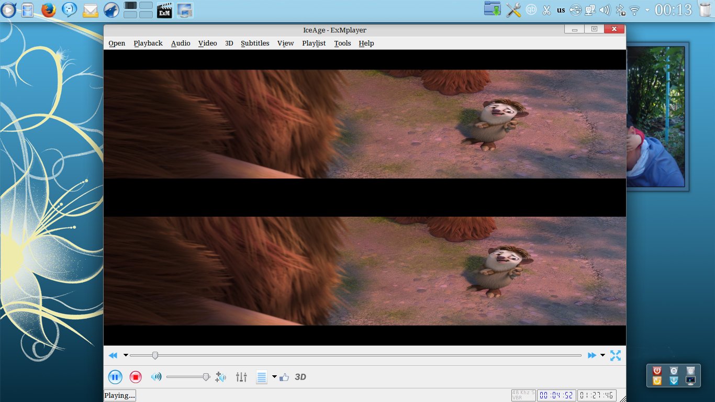The height and width of the screenshot is (402, 715).
Task: Launch the file manager from the panel
Action: 28,9
